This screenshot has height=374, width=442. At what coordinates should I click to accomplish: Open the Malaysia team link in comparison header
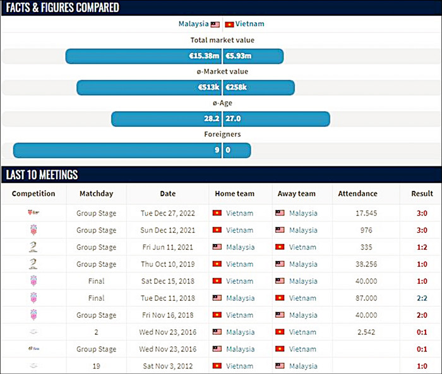click(x=193, y=24)
